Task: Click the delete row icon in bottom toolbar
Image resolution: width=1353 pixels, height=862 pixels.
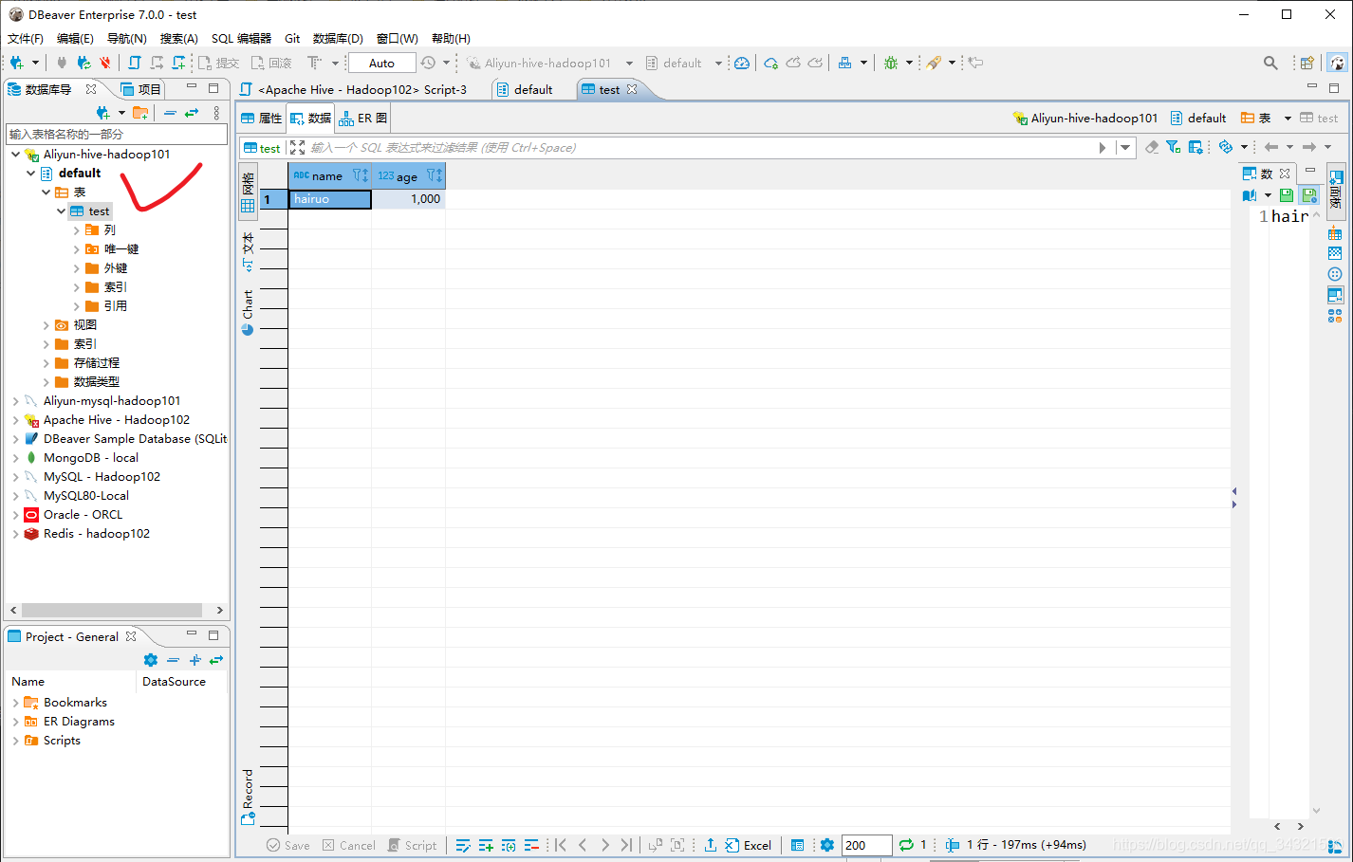Action: tap(531, 845)
